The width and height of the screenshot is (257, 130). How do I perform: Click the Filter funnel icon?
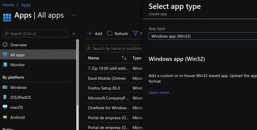coord(136,34)
